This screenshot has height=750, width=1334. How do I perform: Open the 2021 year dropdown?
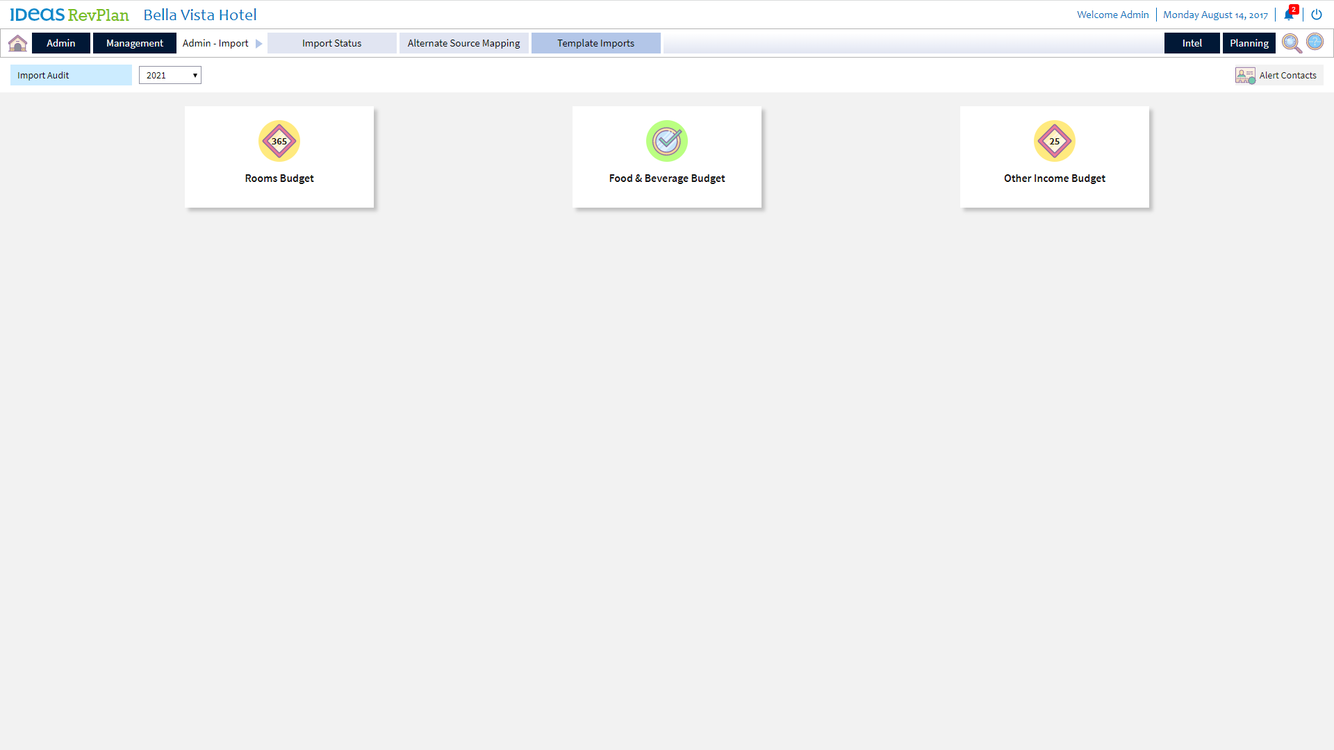[170, 75]
